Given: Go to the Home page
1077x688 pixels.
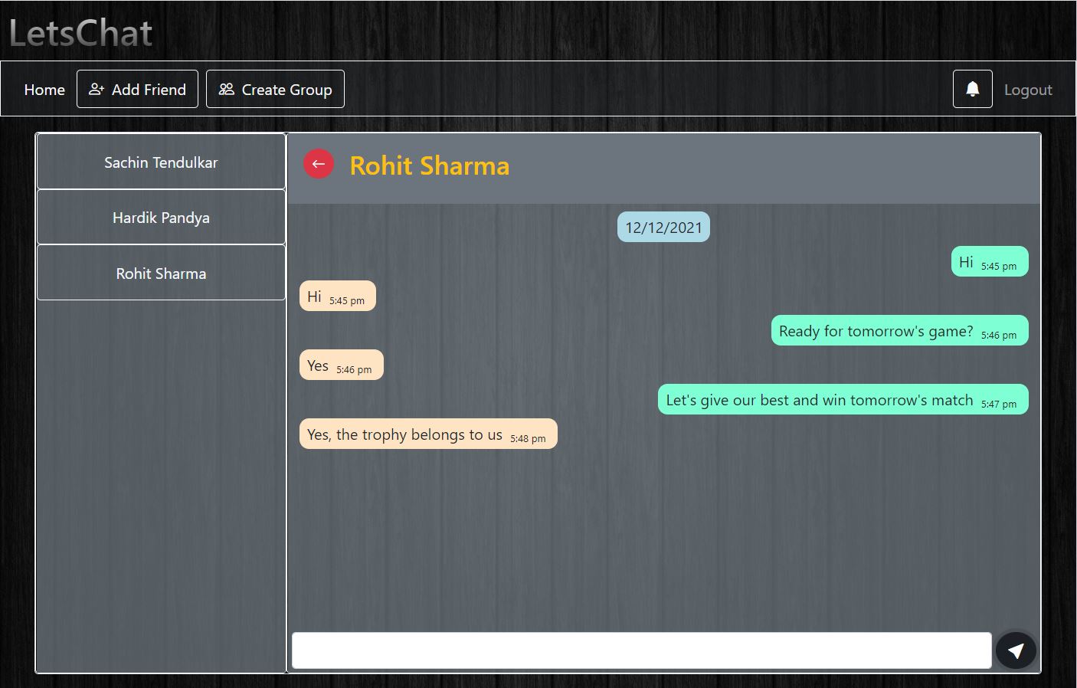Looking at the screenshot, I should click(44, 90).
